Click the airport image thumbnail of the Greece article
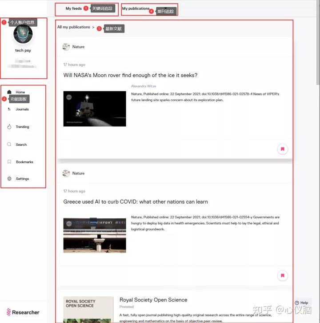 pyautogui.click(x=95, y=235)
